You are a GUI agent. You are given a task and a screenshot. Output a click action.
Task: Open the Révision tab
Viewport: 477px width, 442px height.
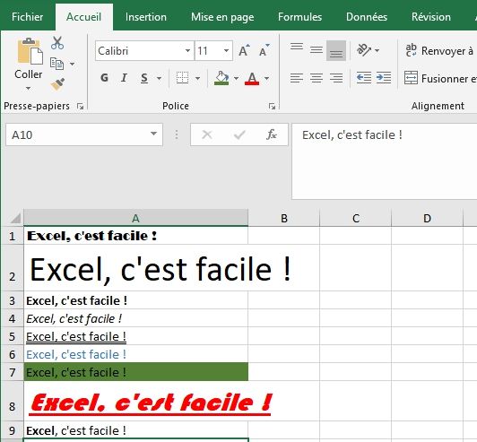point(431,17)
